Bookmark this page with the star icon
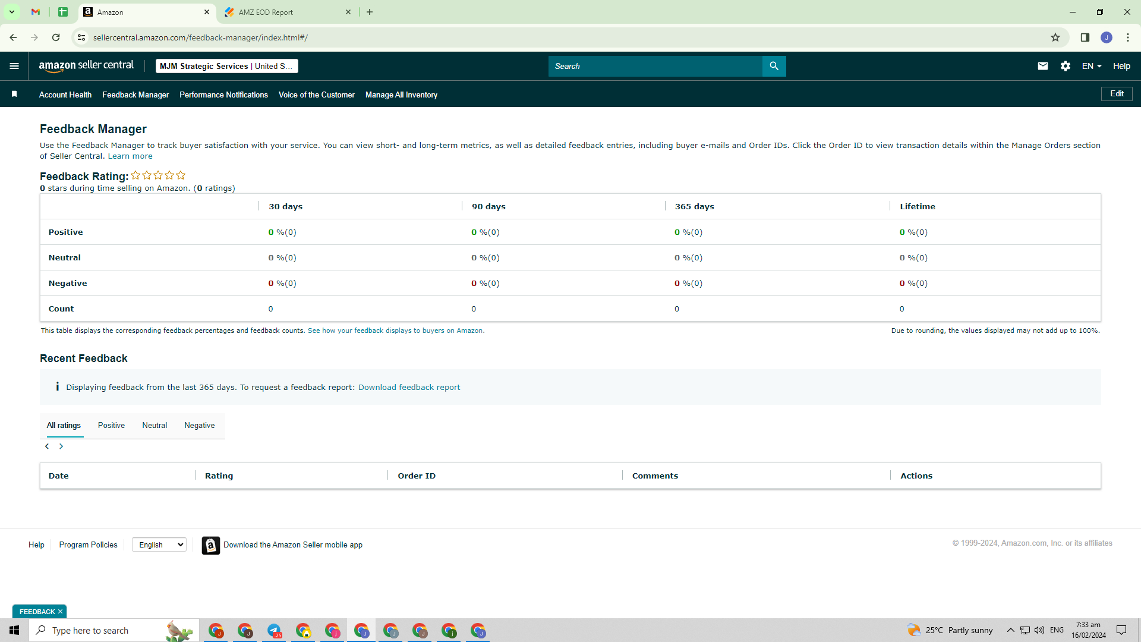Viewport: 1141px width, 642px height. click(x=1055, y=37)
